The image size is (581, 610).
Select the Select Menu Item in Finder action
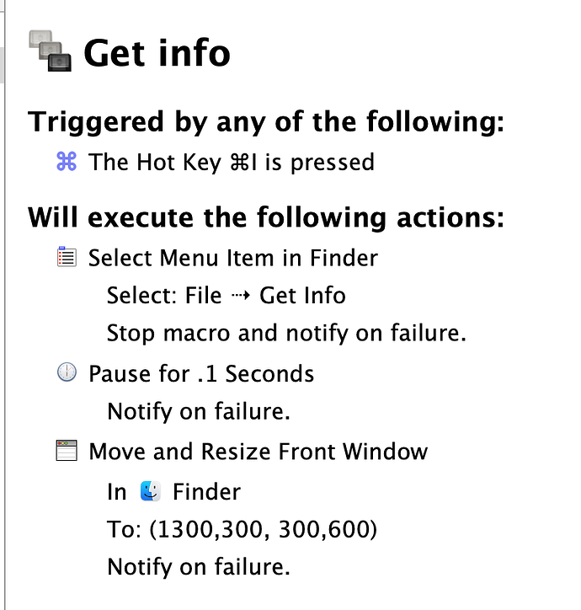tap(233, 258)
